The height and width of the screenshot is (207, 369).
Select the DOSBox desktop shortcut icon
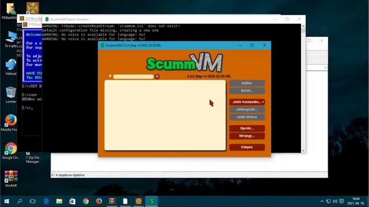(x=32, y=8)
